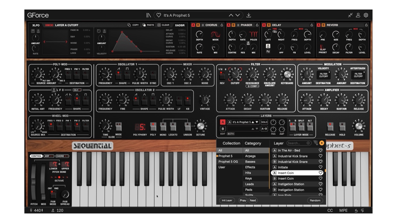The height and width of the screenshot is (223, 397).
Task: Click the save patch download icon
Action: tap(249, 15)
